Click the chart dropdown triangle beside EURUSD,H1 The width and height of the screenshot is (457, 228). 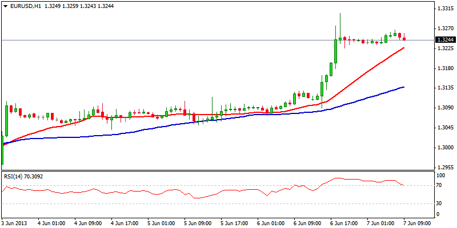[x=5, y=6]
